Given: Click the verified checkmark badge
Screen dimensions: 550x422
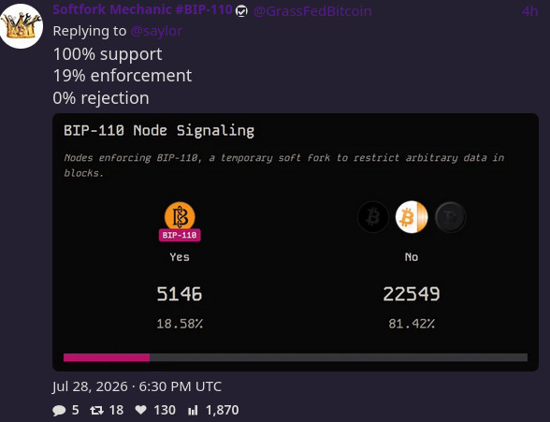Looking at the screenshot, I should (241, 11).
